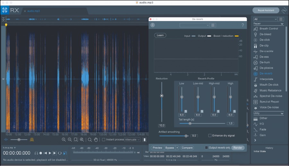Image resolution: width=289 pixels, height=166 pixels.
Task: Collapse the Utility section
Action: point(282,113)
